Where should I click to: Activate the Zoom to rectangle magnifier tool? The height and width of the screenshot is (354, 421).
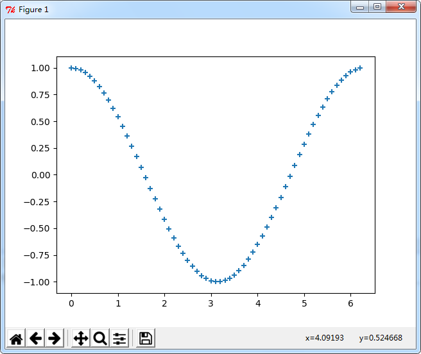click(x=100, y=338)
